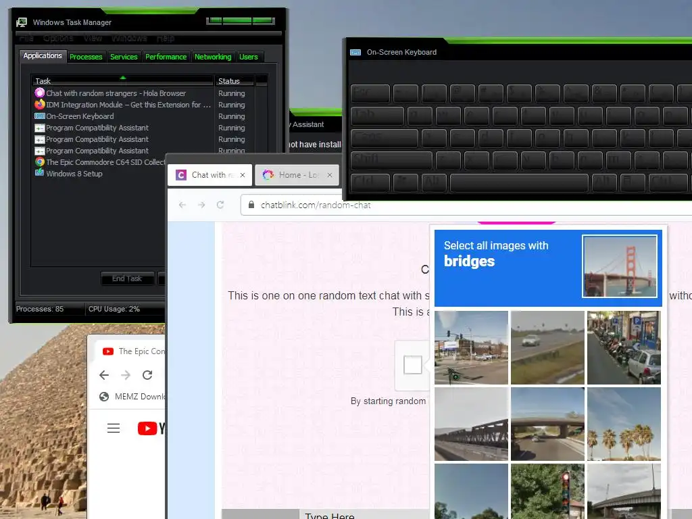
Task: Sort task list by Status column header
Action: pyautogui.click(x=234, y=81)
